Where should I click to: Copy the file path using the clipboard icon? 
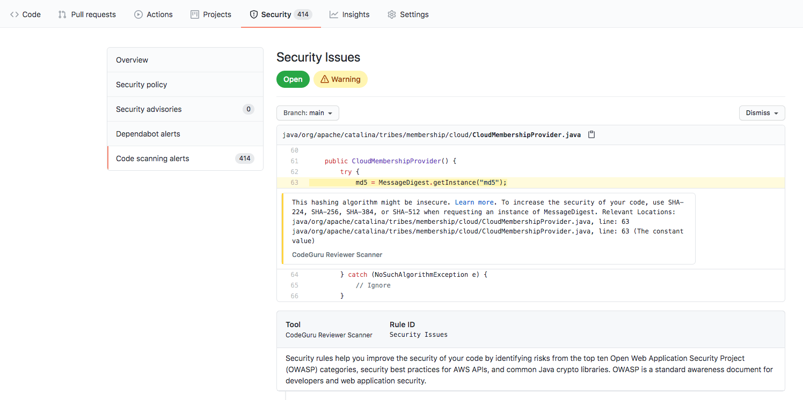coord(591,134)
